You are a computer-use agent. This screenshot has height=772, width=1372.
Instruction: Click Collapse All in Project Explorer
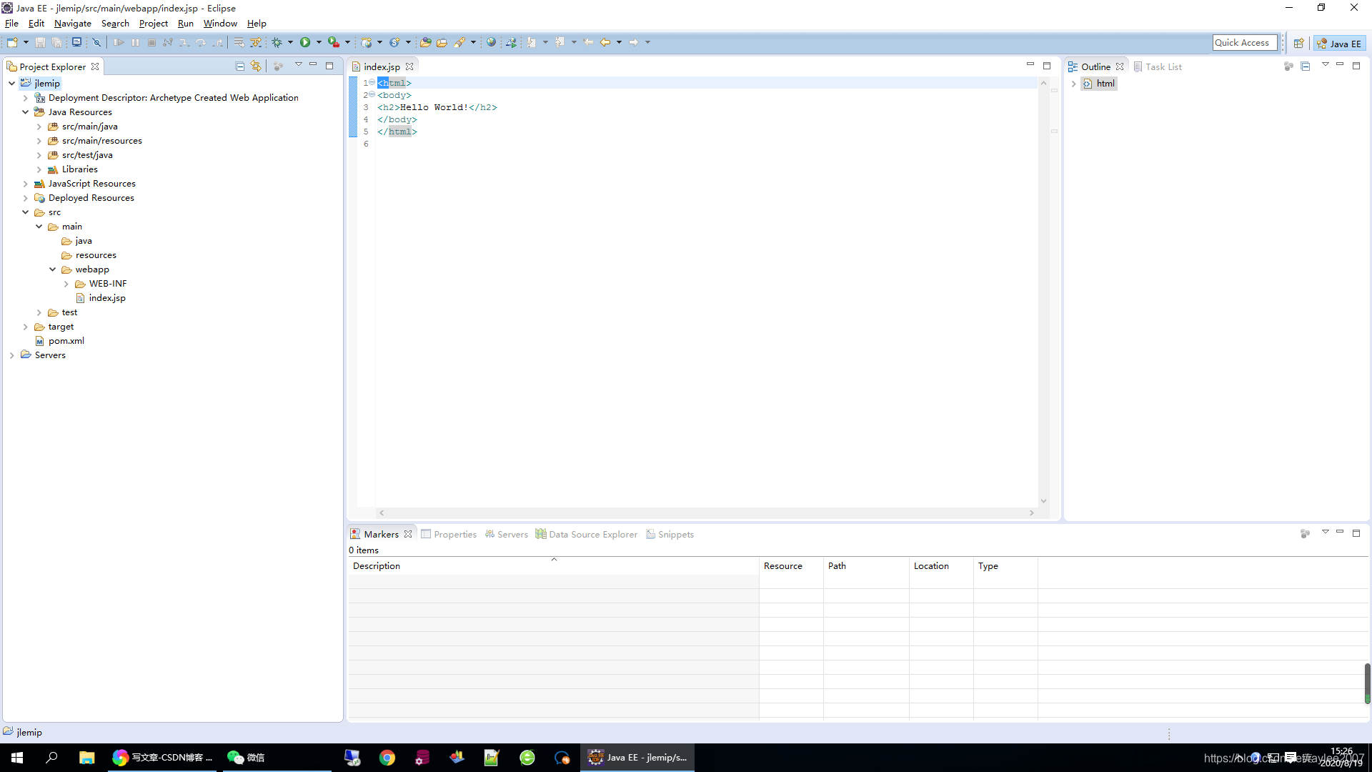[240, 66]
